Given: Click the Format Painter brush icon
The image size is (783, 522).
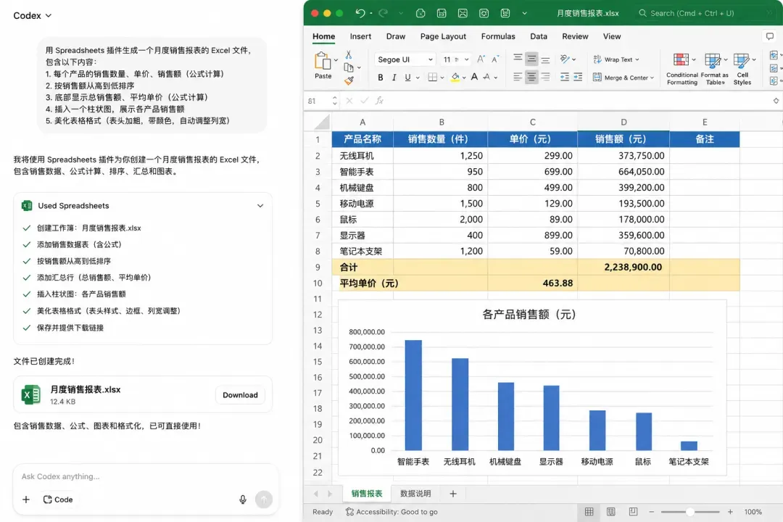Looking at the screenshot, I should click(349, 80).
